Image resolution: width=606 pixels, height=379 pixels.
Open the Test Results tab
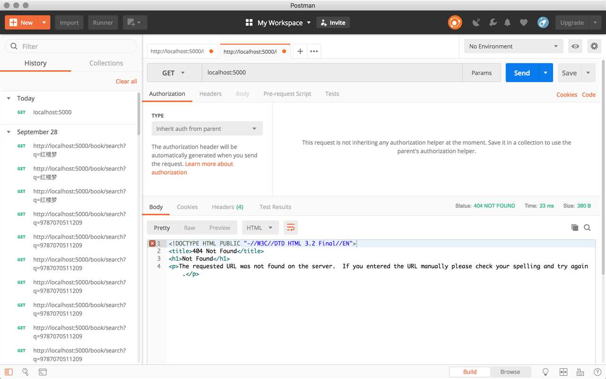275,207
